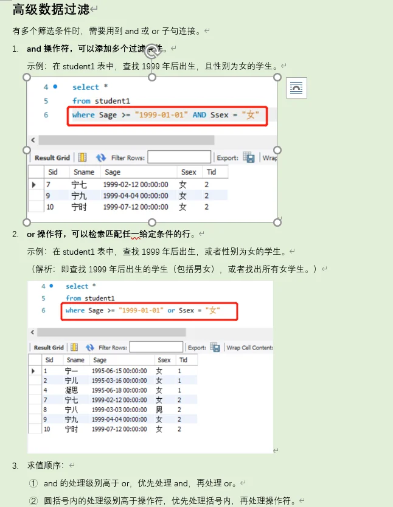
Task: Click cell 男 in the OR results table
Action: (x=159, y=410)
